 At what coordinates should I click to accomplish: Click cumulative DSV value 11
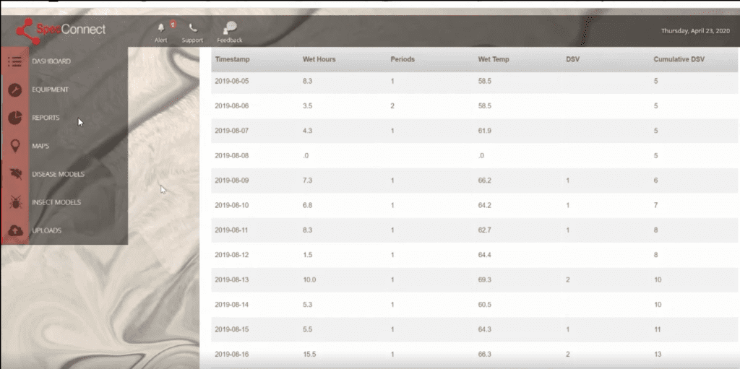pos(658,329)
